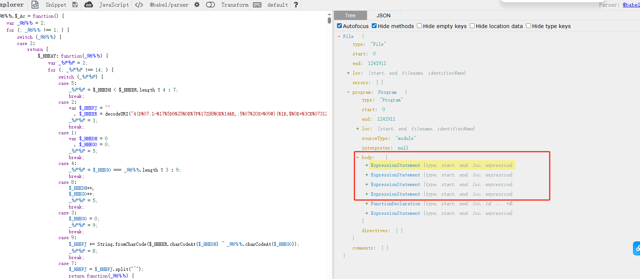Open help via the question mark icon
The height and width of the screenshot is (279, 640).
click(296, 5)
